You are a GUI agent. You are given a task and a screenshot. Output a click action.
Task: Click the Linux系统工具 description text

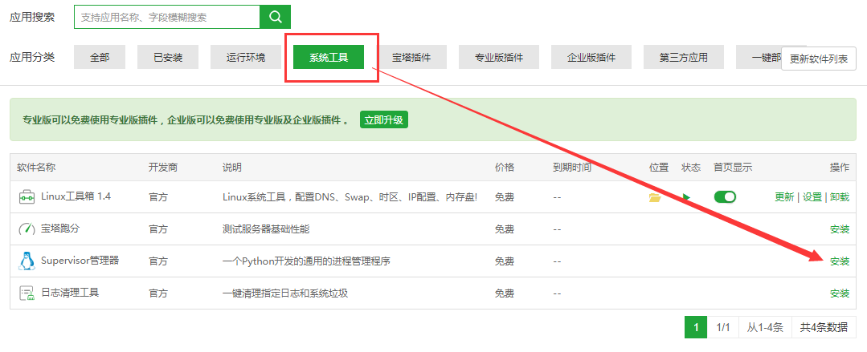[350, 197]
